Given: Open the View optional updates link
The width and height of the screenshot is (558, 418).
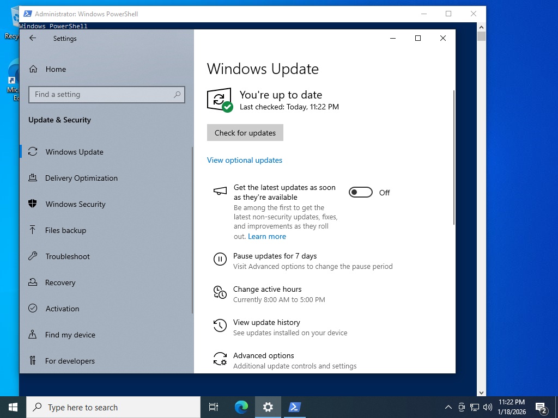Looking at the screenshot, I should click(x=245, y=160).
